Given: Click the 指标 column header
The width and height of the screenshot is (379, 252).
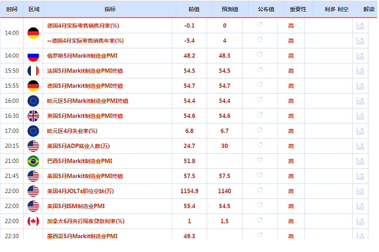Looking at the screenshot, I should (x=110, y=9).
